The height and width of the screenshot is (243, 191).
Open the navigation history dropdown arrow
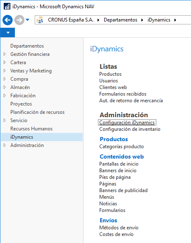[x=28, y=20]
